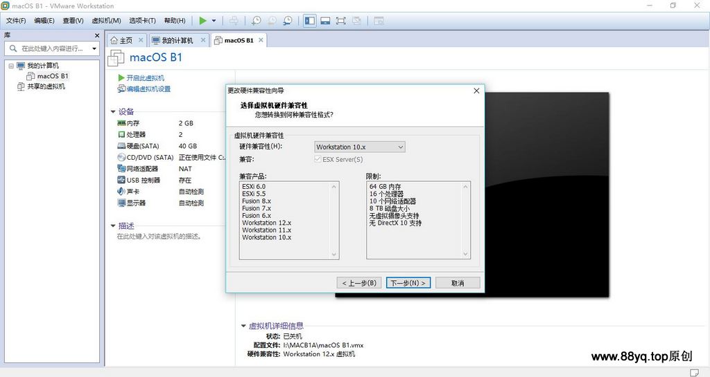Open the 编辑(E) menu
Image resolution: width=710 pixels, height=377 pixels.
[x=44, y=20]
